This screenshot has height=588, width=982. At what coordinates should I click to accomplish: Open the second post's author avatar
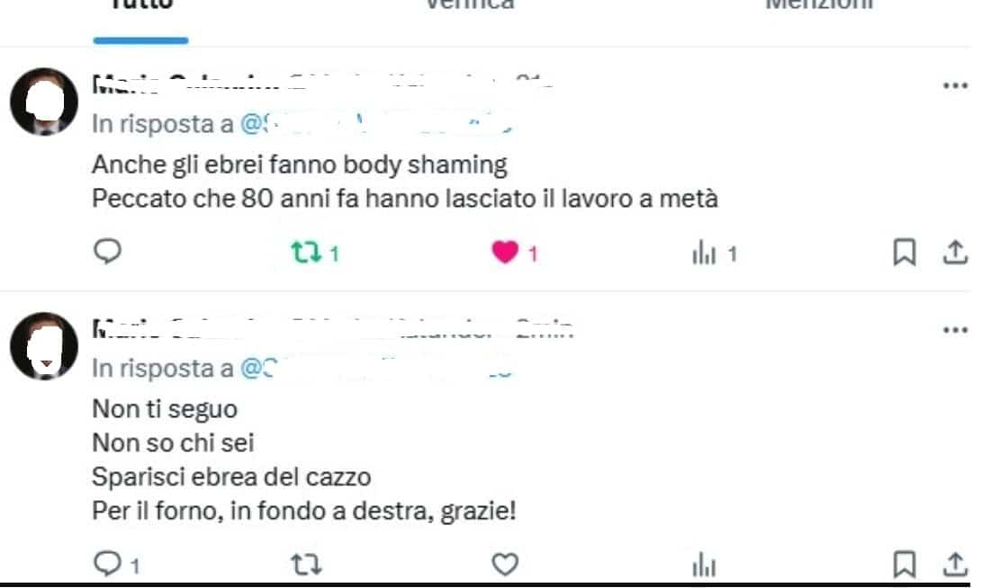click(44, 346)
